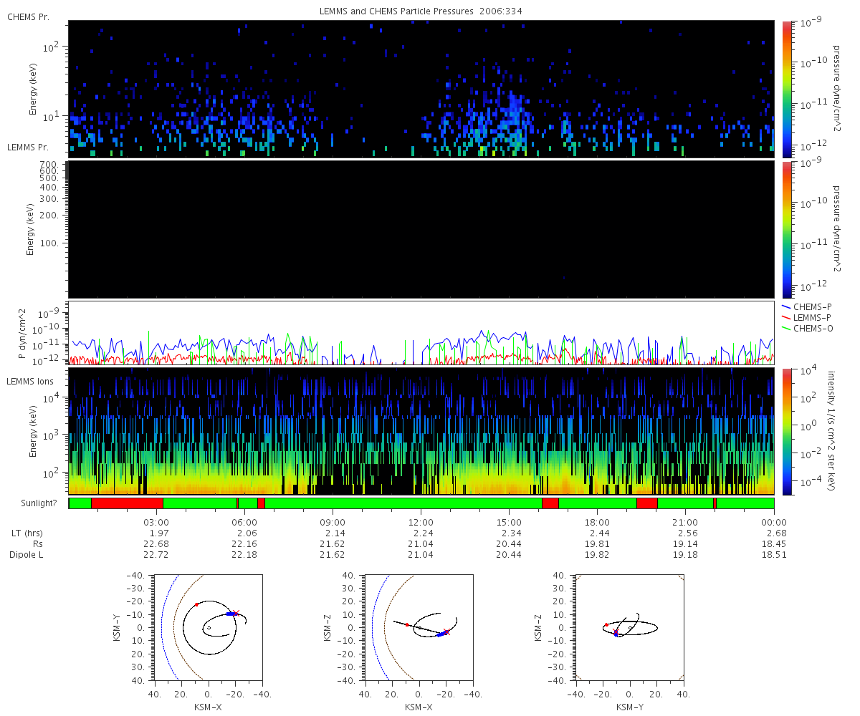Click the KSM-Y/KSM-Z orbit plot
This screenshot has height=716, width=860.
pyautogui.click(x=630, y=627)
